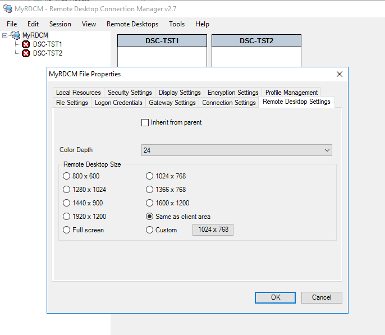Click the MyRDCM group icon in tree

tap(15, 35)
